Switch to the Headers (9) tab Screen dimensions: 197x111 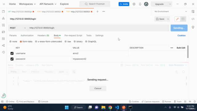[43, 35]
